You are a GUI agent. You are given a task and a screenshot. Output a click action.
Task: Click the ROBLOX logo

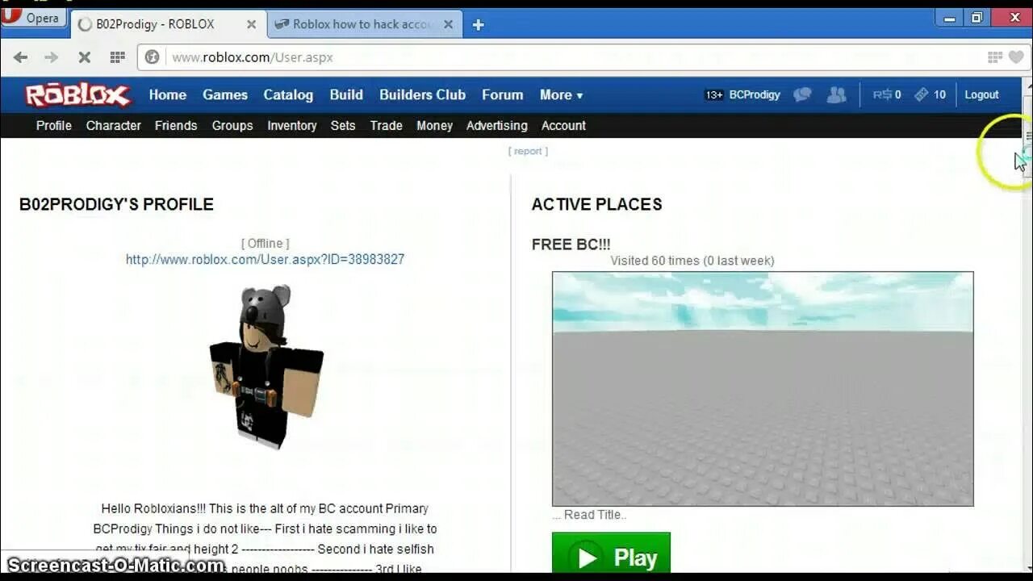pyautogui.click(x=77, y=95)
